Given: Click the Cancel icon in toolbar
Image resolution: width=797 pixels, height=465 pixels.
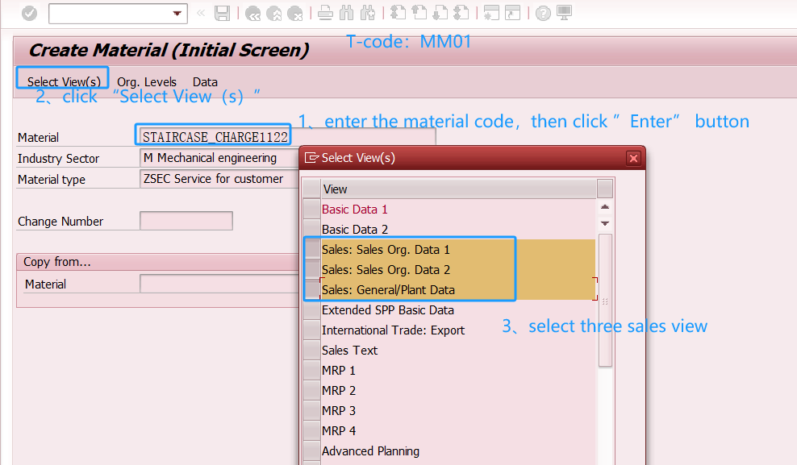Looking at the screenshot, I should (295, 14).
